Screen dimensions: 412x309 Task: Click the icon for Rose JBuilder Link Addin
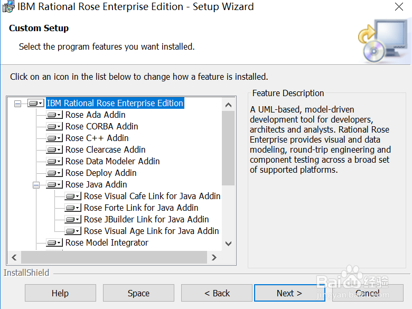point(73,220)
